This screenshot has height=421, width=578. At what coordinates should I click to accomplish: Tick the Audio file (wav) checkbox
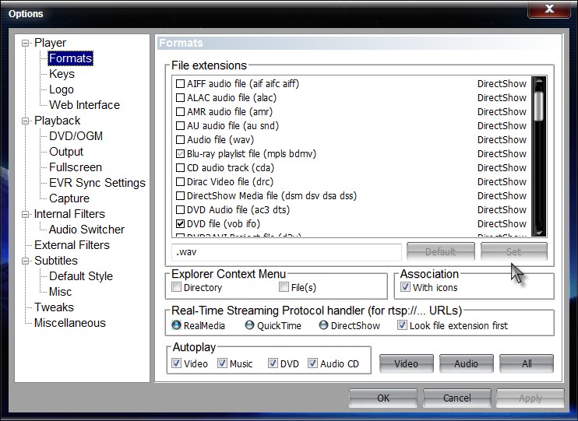[180, 139]
